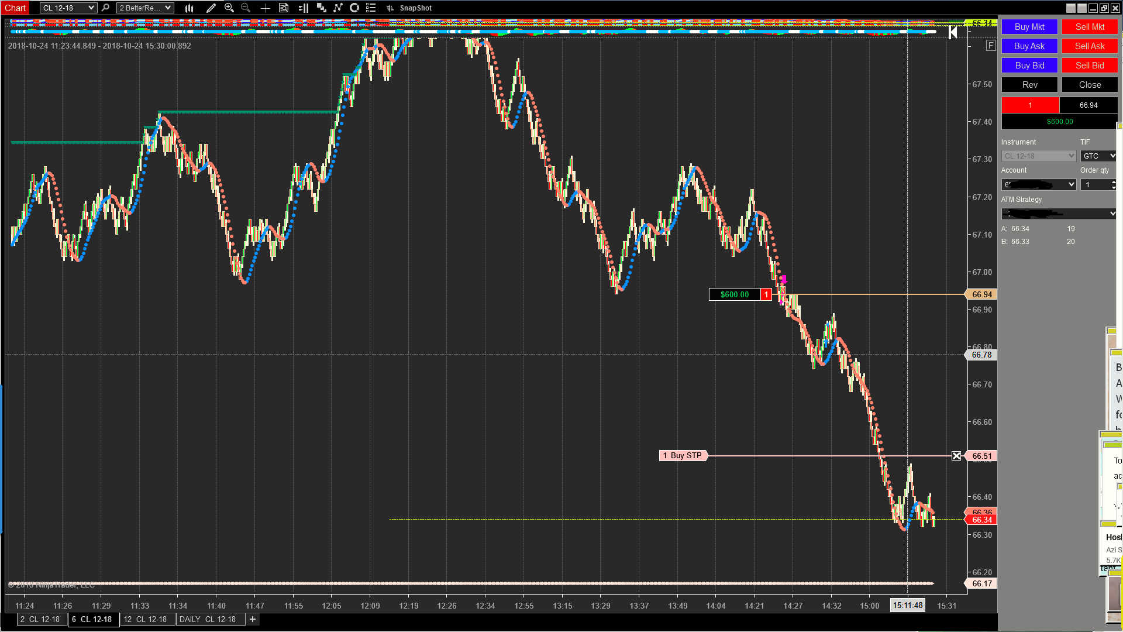Image resolution: width=1123 pixels, height=632 pixels.
Task: Click the $600.00 PnL in Chart Trader
Action: (x=1059, y=122)
